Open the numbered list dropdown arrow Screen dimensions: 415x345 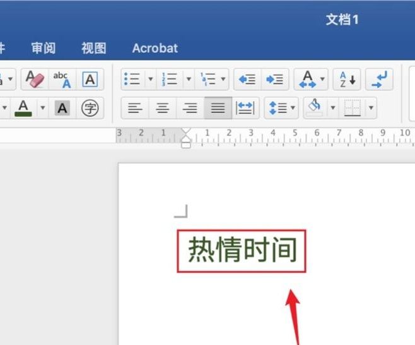[x=188, y=80]
